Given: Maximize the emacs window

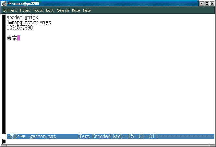Looking at the screenshot, I should [x=207, y=4].
